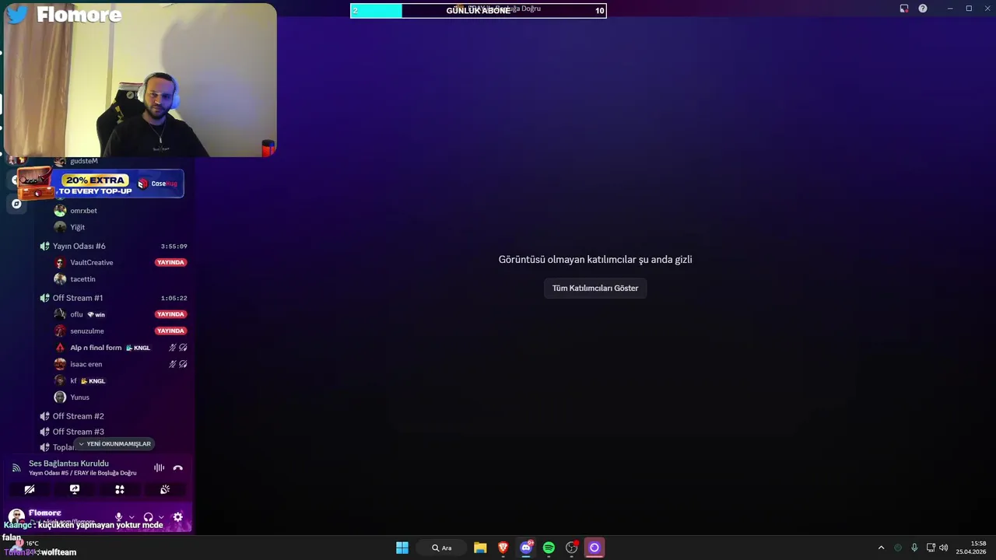Open activities launcher icon

click(120, 489)
